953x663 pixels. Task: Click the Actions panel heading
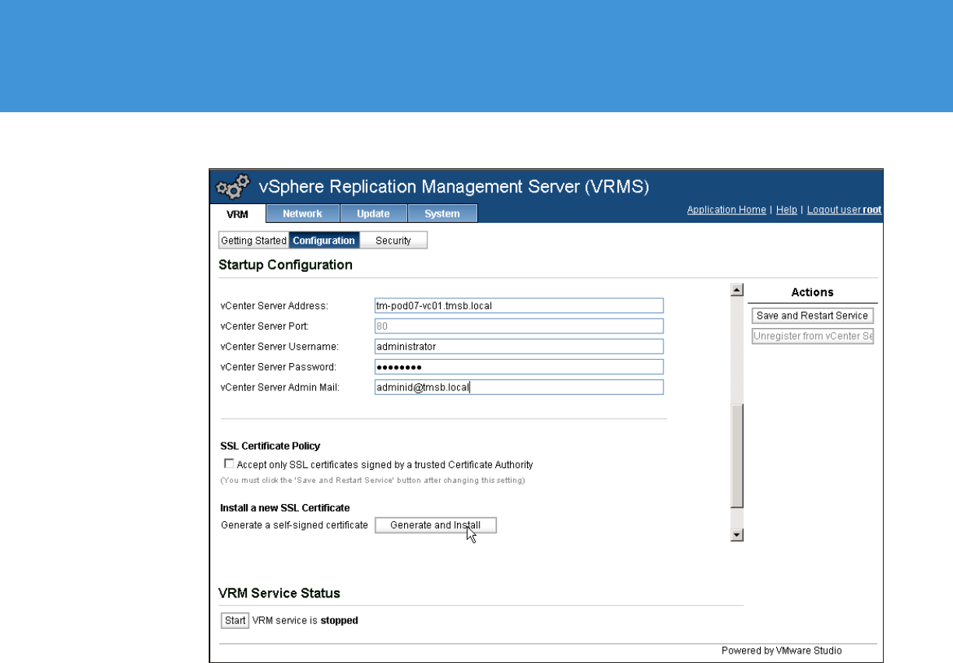pos(812,292)
